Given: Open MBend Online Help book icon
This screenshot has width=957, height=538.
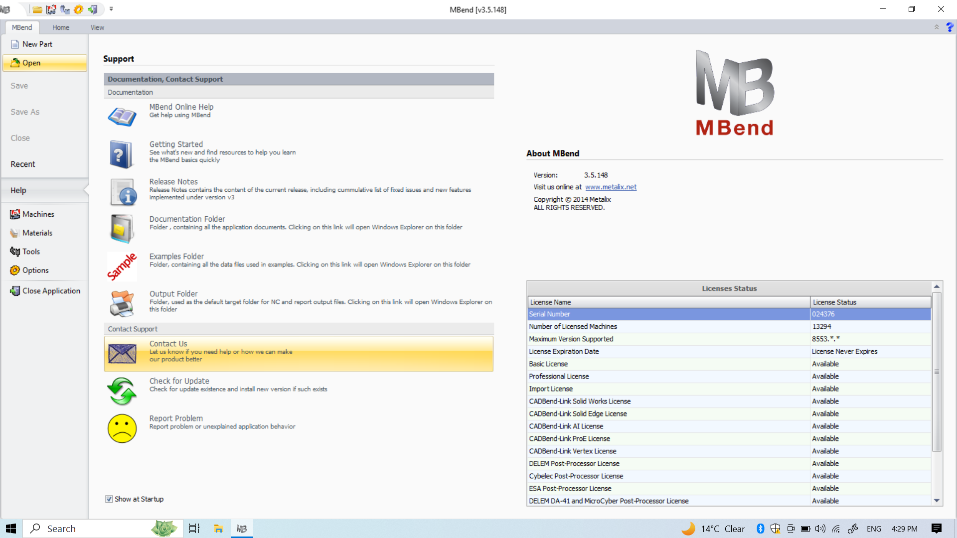Looking at the screenshot, I should click(x=122, y=117).
